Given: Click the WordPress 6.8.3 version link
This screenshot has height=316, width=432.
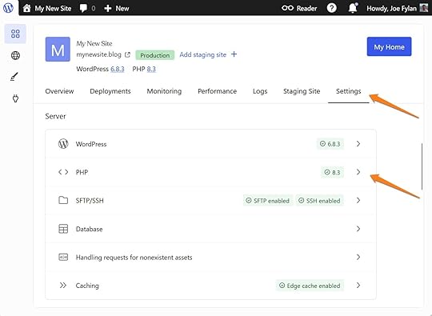Looking at the screenshot, I should pyautogui.click(x=118, y=69).
